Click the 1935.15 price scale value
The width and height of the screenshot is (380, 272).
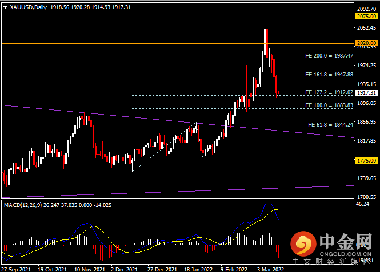click(366, 84)
